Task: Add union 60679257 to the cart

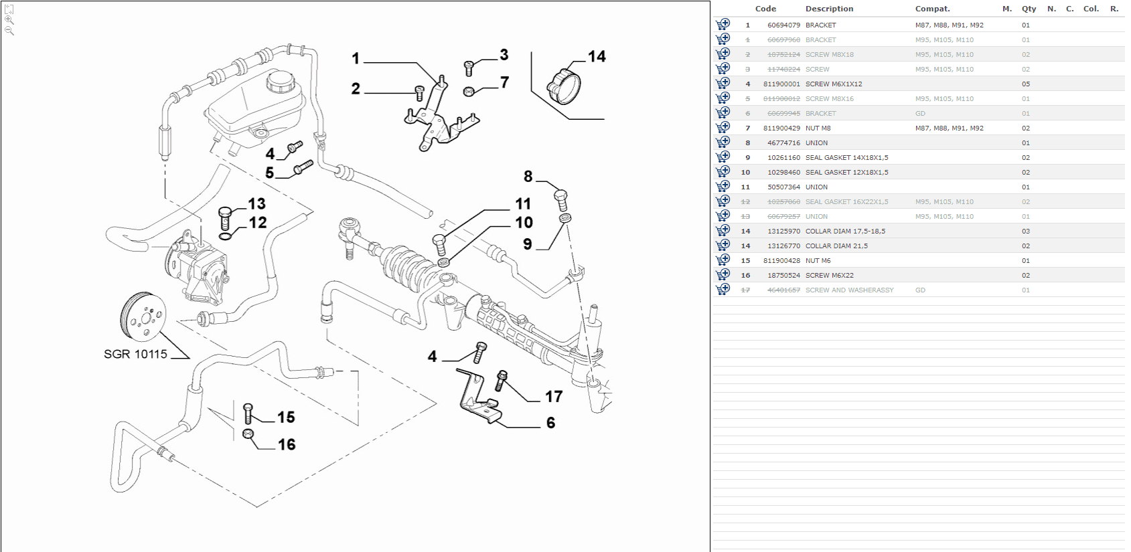Action: coord(723,216)
